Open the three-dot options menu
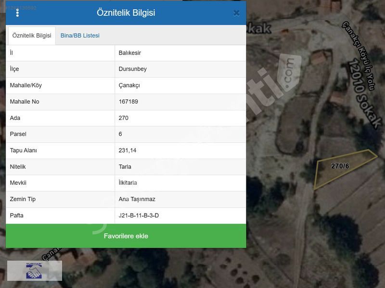Screen dimensions: 385x288 tap(17, 13)
